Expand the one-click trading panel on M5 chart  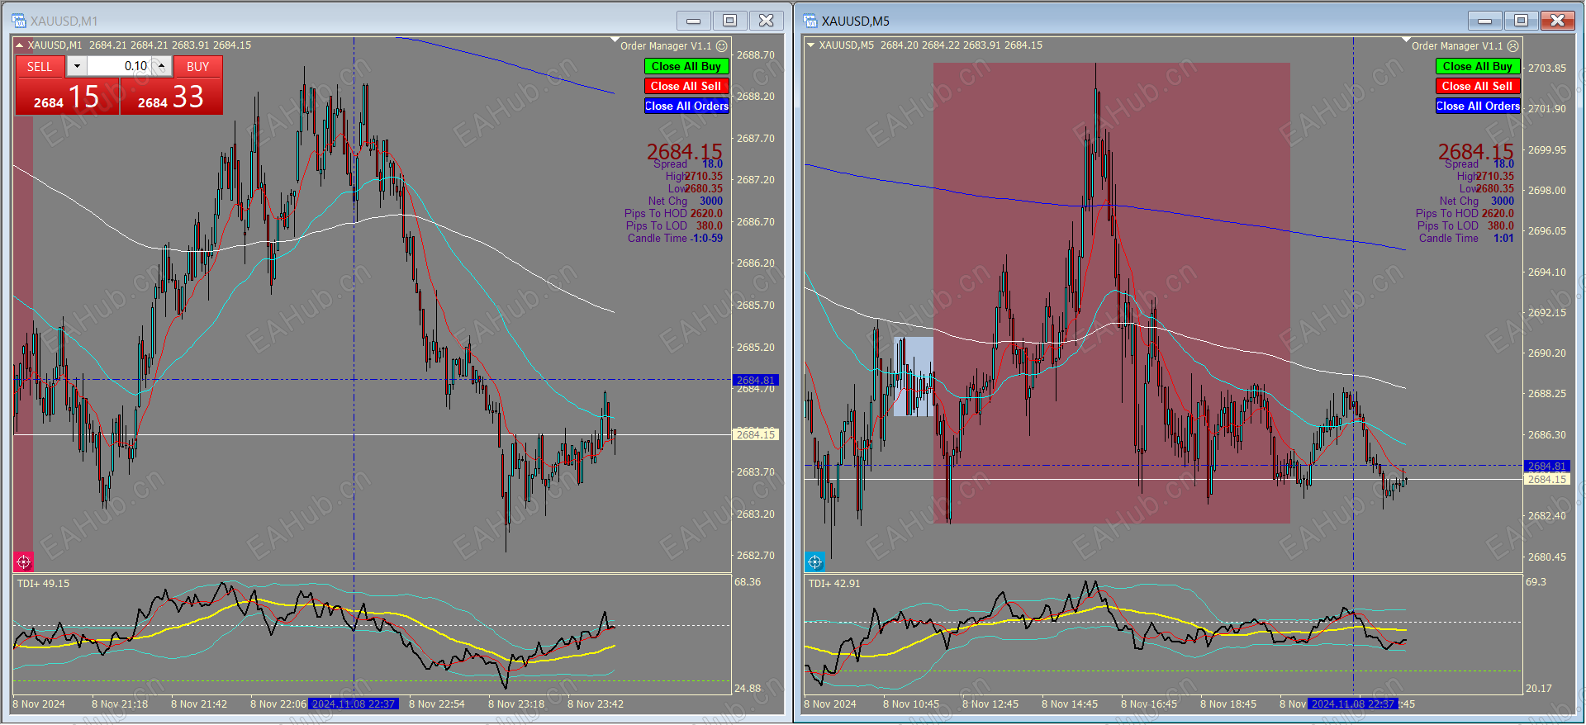pyautogui.click(x=811, y=45)
